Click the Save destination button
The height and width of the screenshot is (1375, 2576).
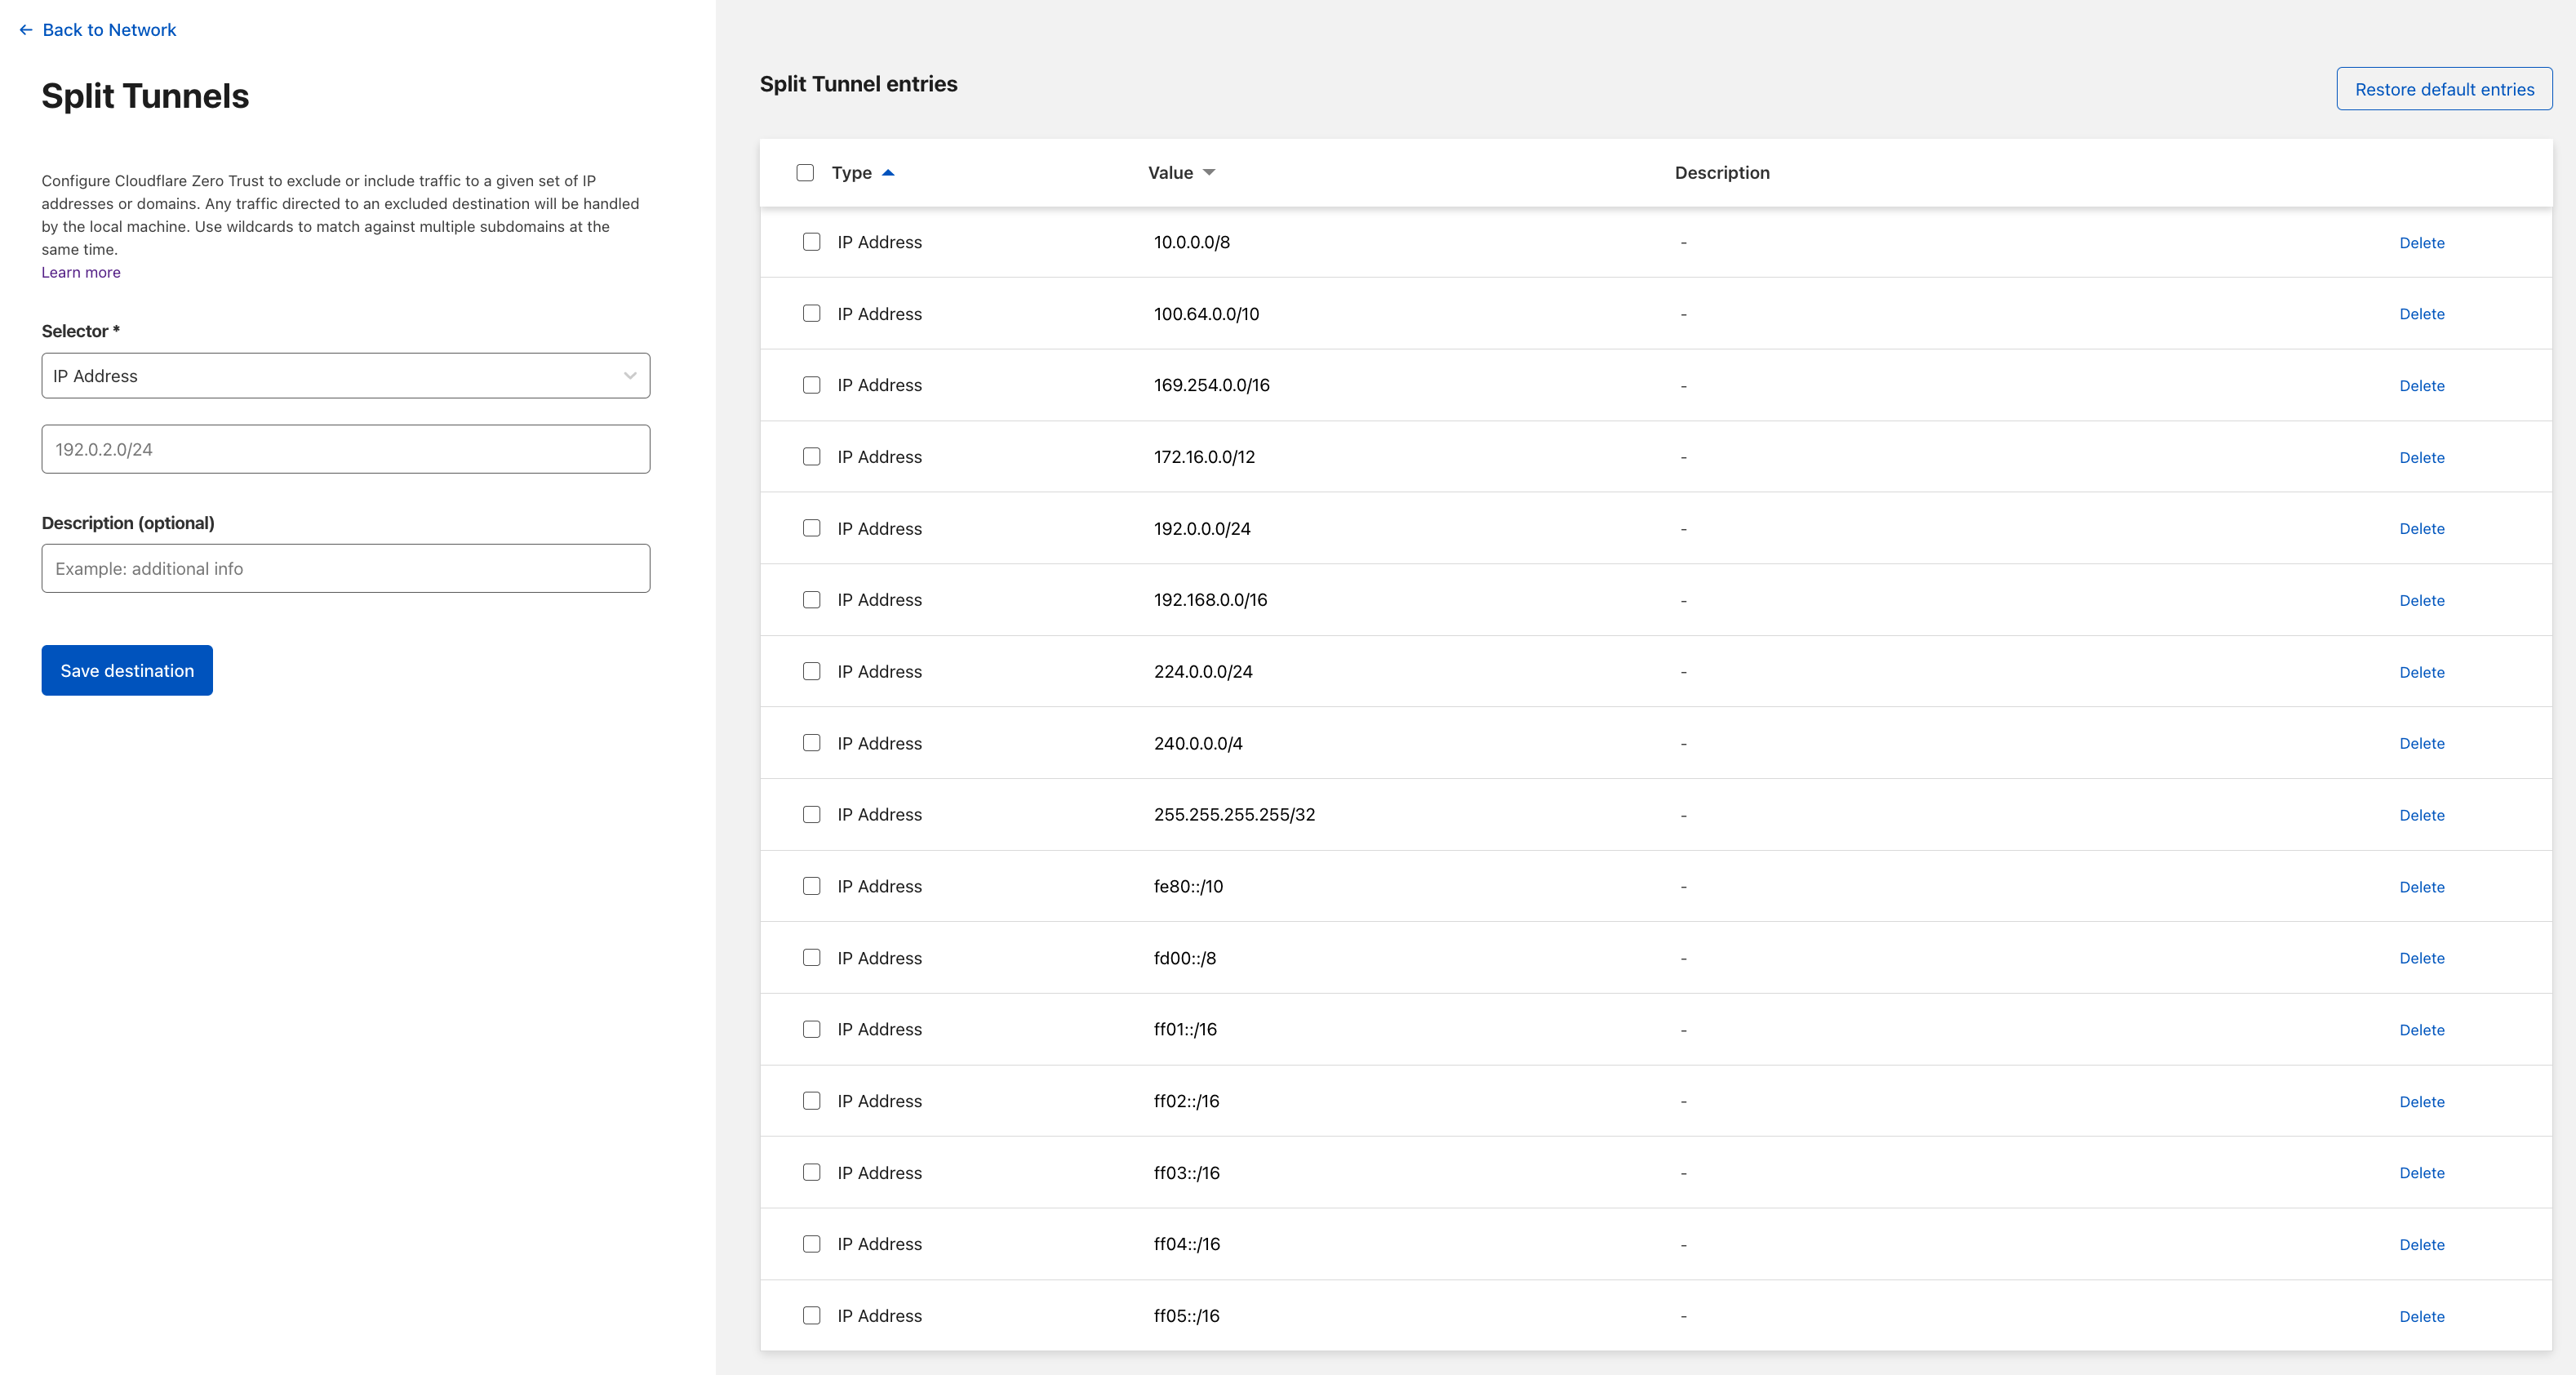(127, 671)
